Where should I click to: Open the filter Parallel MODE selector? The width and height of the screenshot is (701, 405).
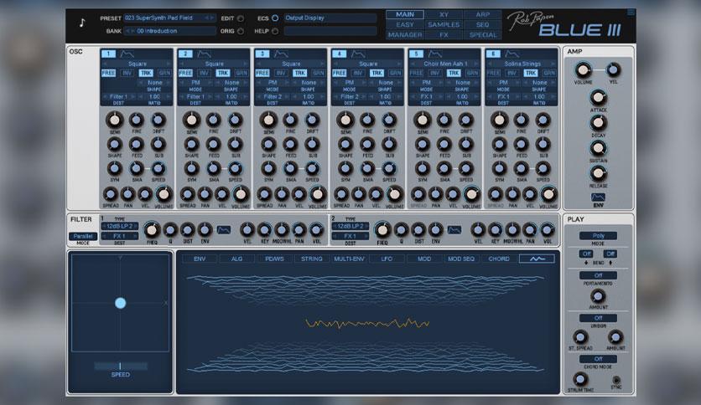pos(83,236)
